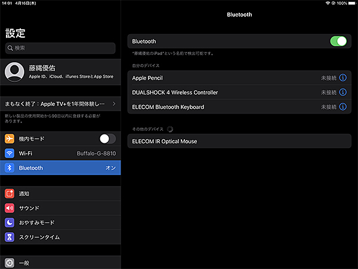Tap the notifications (通知) icon
The width and height of the screenshot is (358, 269).
(10, 194)
